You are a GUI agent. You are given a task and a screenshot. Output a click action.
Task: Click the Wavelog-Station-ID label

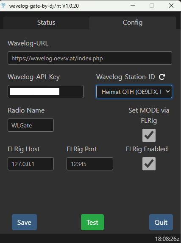(x=125, y=77)
